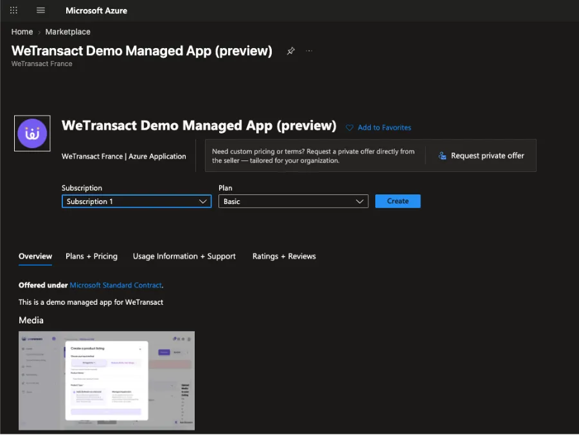This screenshot has height=435, width=579.
Task: Click the Subscription field label
Action: tap(82, 188)
